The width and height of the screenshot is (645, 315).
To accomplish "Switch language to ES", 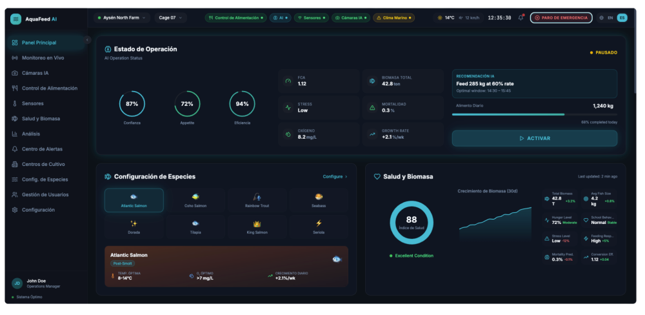I will click(622, 17).
